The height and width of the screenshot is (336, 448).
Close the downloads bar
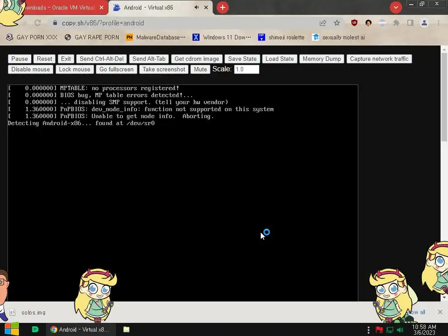click(x=440, y=312)
